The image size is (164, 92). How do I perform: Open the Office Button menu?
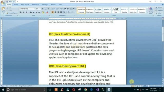point(3,3)
